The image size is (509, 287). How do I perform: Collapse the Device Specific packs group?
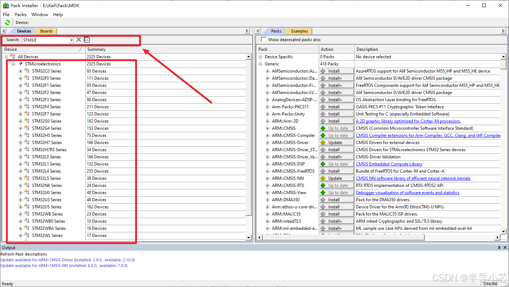point(260,57)
